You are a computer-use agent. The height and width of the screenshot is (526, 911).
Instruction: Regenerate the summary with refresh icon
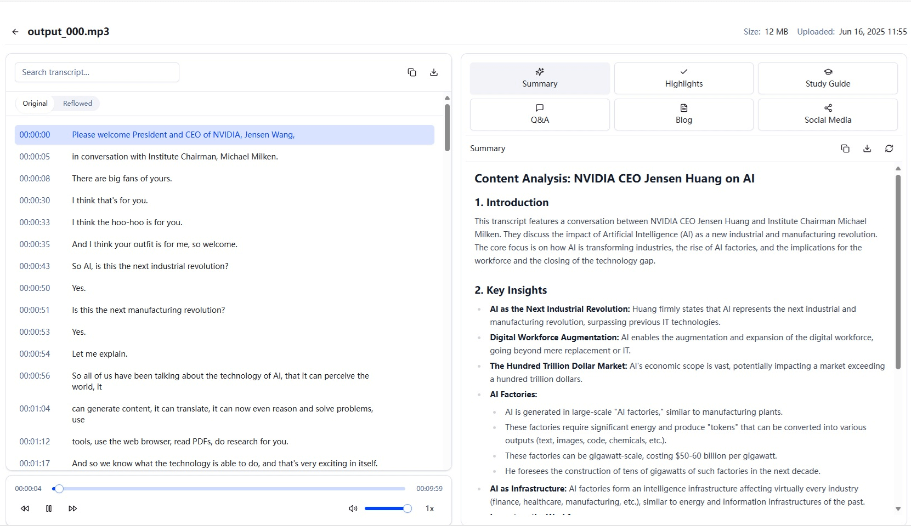click(889, 148)
